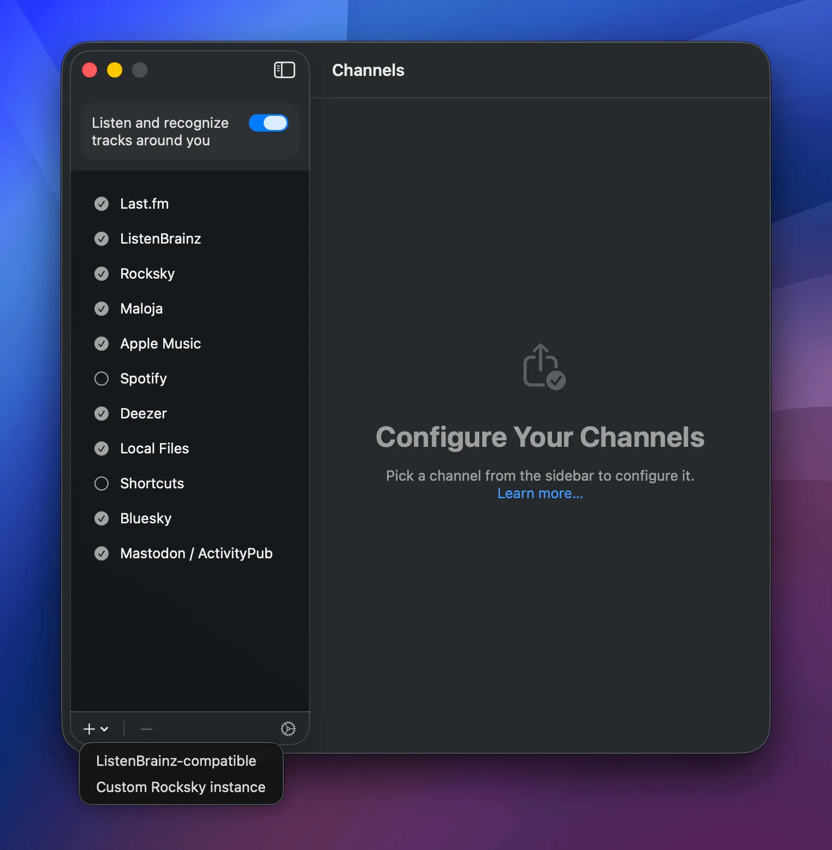Select the Last.fm channel row
Screen dimensions: 832x850
pos(190,204)
